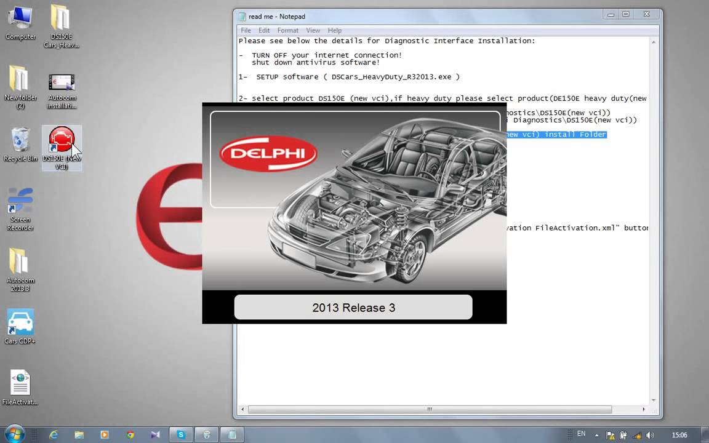Screen dimensions: 709x443
Task: Open the Screen Recorder shortcut
Action: pos(20,209)
